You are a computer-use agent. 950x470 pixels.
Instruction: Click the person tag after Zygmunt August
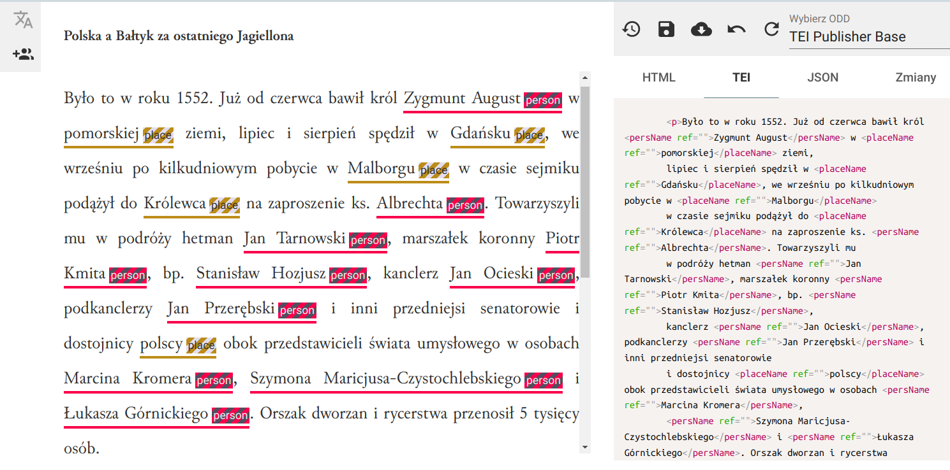pyautogui.click(x=543, y=100)
